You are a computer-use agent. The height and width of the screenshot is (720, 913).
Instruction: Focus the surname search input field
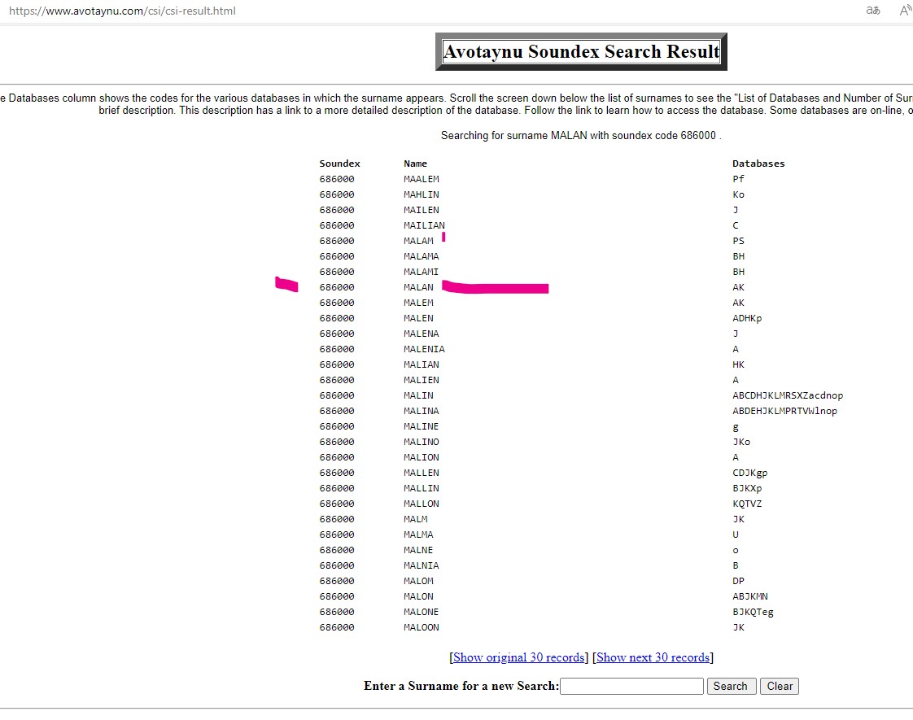click(x=631, y=687)
